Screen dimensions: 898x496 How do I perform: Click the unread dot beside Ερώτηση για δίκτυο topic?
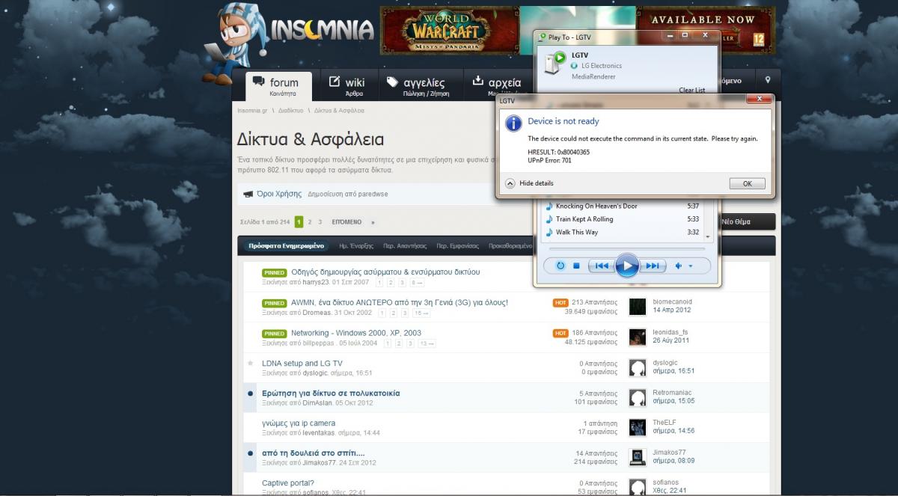tap(251, 394)
